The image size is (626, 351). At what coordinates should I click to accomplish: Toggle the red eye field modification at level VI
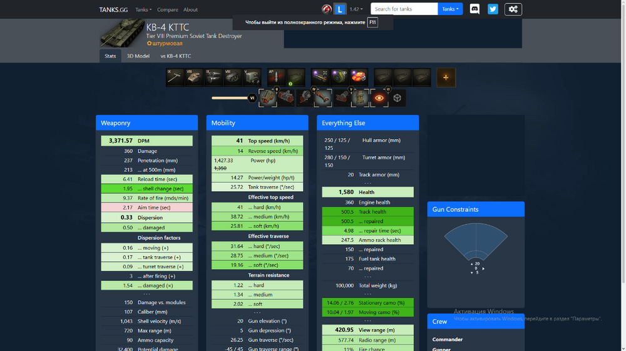click(379, 98)
